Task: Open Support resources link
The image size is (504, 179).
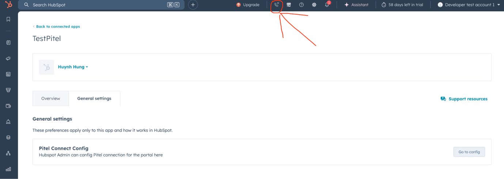Action: (464, 99)
